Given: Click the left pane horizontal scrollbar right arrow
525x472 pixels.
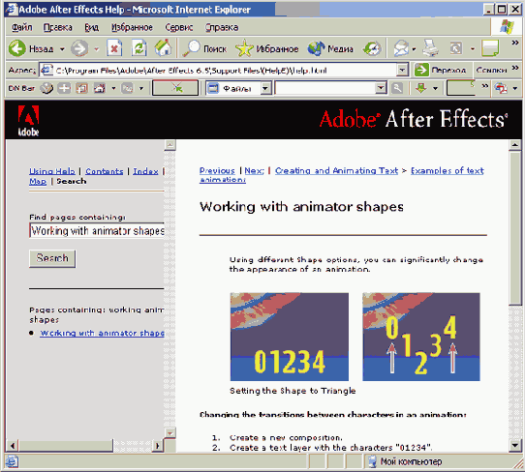Looking at the screenshot, I should tap(157, 446).
